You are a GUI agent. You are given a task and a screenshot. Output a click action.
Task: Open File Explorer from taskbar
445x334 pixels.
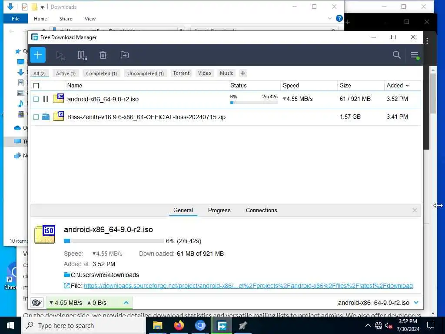(157, 325)
